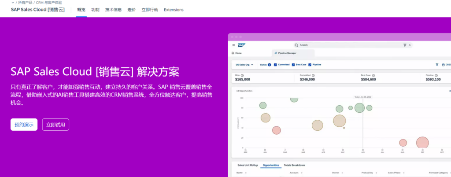
Task: Click the 13 Opportunities chart label
Action: tap(244, 91)
